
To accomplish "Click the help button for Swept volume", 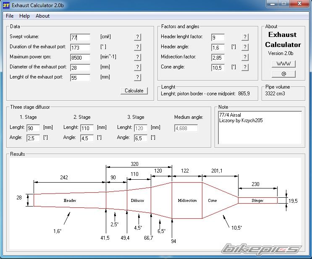I will (137, 37).
